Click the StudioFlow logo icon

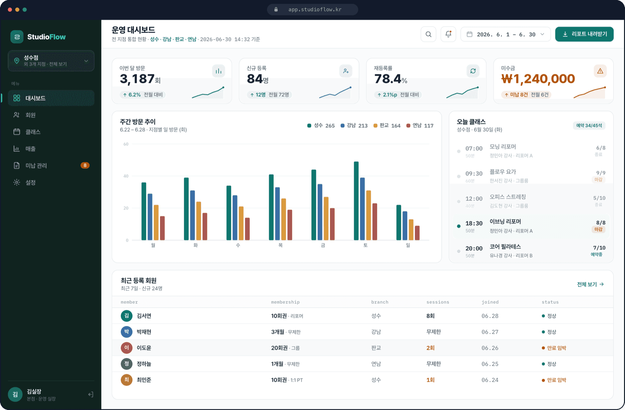pos(17,37)
